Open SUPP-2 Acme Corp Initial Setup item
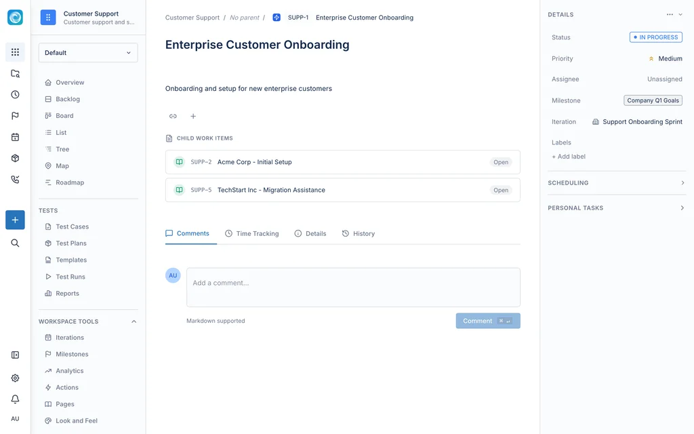Image resolution: width=694 pixels, height=434 pixels. 342,162
